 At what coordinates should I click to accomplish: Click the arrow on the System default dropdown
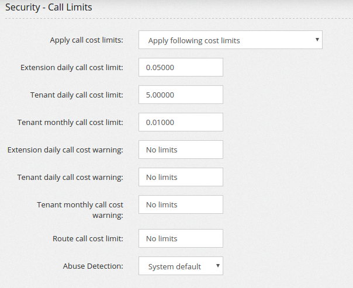click(x=218, y=266)
